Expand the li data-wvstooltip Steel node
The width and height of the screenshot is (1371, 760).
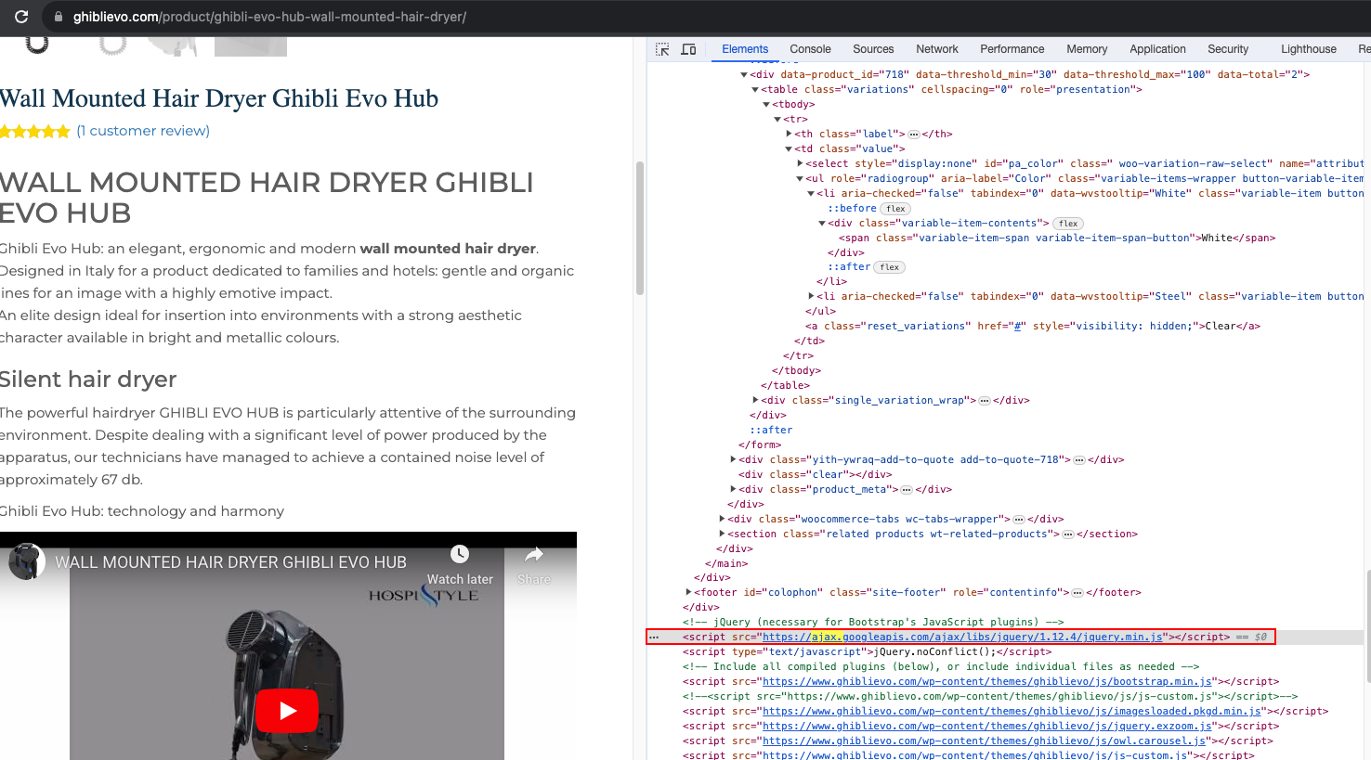811,297
